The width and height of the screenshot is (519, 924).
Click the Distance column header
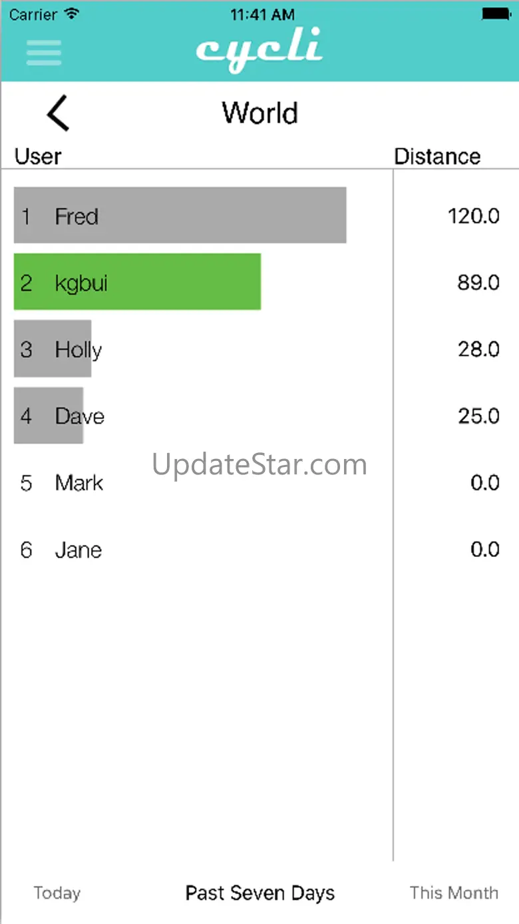click(437, 157)
